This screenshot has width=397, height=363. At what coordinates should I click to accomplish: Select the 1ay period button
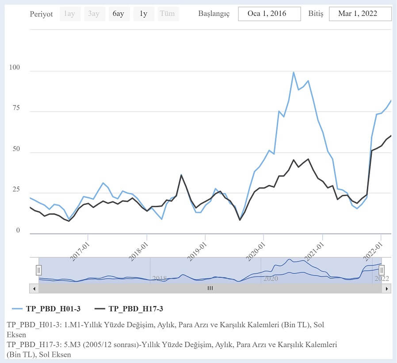coord(69,14)
